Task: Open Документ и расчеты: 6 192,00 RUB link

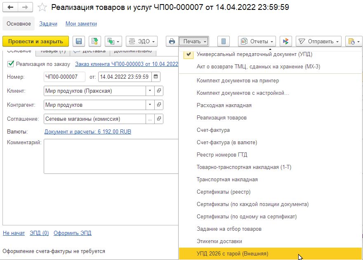Action: pyautogui.click(x=88, y=131)
